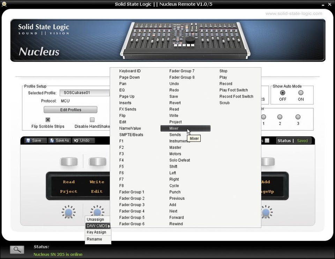The width and height of the screenshot is (335, 259).
Task: Select the Scrub command
Action: point(224,103)
